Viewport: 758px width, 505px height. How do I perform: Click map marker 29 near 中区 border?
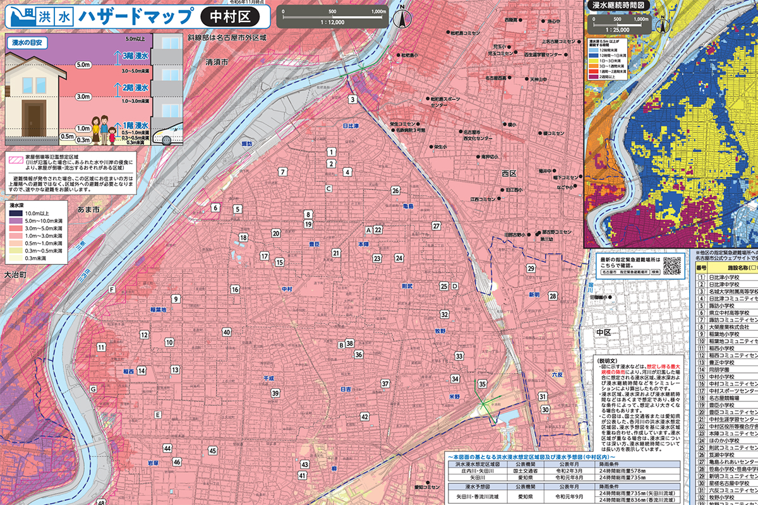[531, 268]
